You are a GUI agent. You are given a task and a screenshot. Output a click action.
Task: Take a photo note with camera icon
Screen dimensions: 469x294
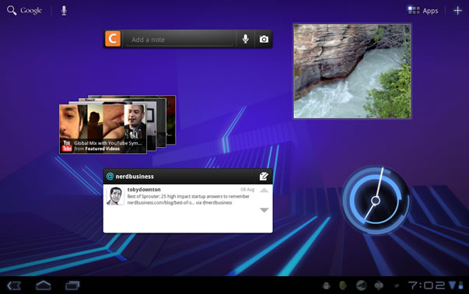click(264, 39)
